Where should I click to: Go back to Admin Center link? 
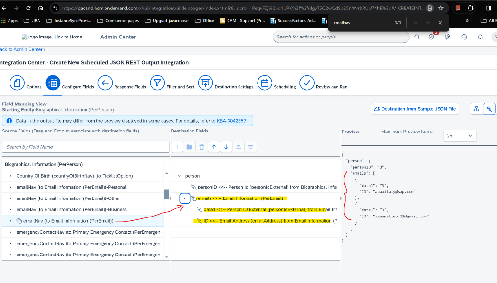tap(21, 49)
